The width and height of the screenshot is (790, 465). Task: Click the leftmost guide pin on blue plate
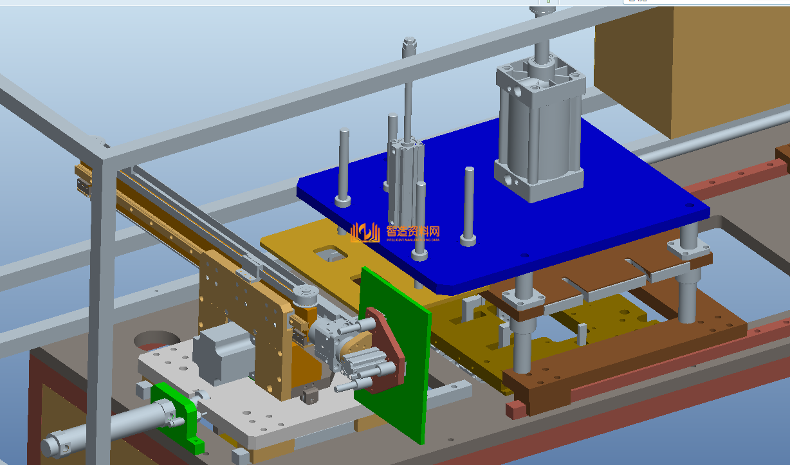point(344,167)
